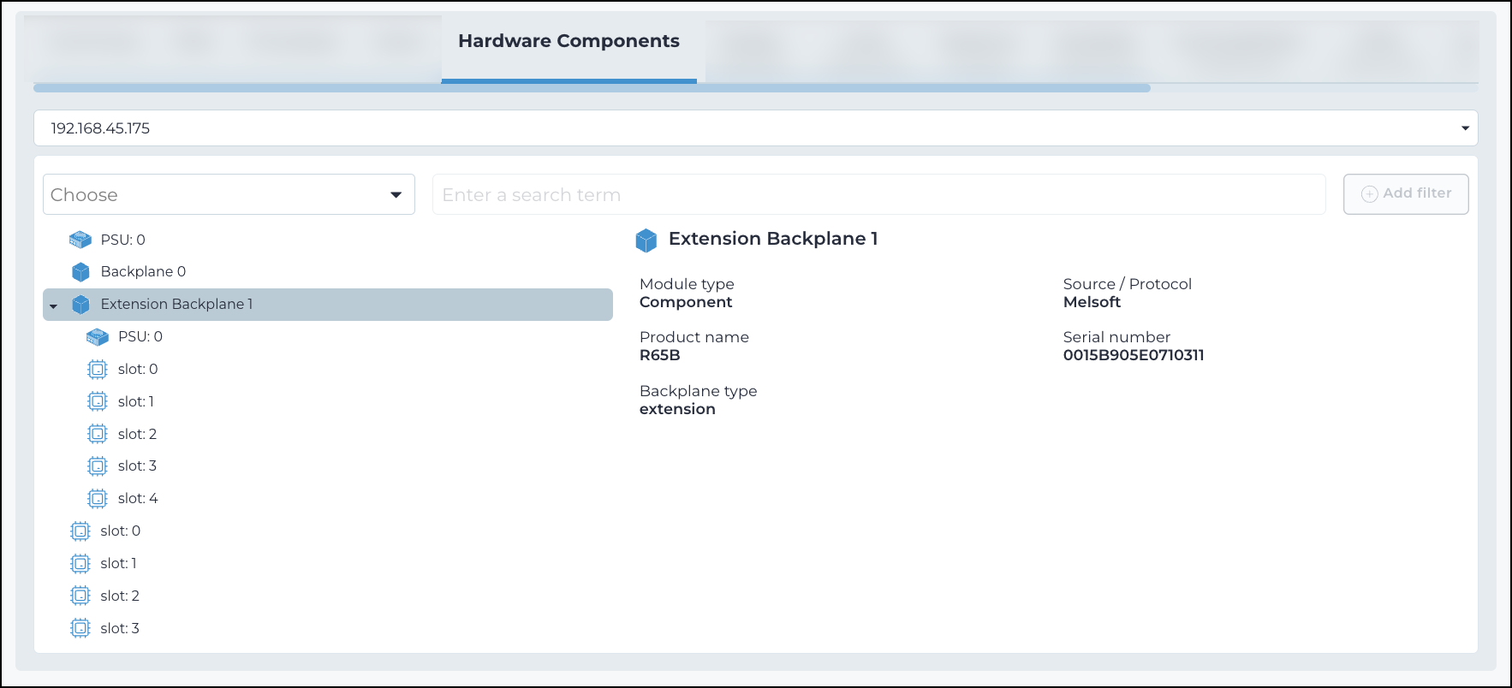This screenshot has width=1512, height=688.
Task: Click the top-level slot: 1 chip icon
Action: pyautogui.click(x=80, y=564)
